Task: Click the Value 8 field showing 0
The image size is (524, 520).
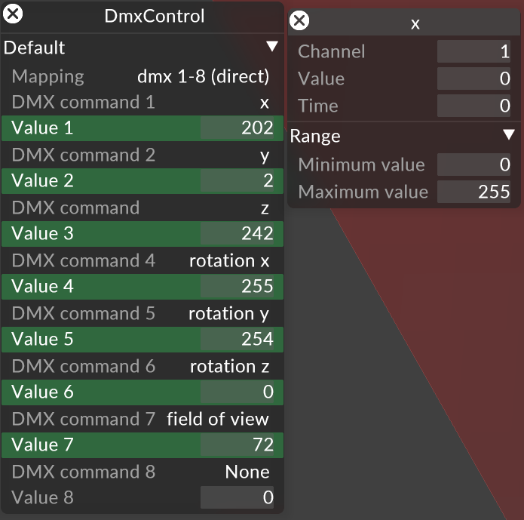Action: [237, 497]
